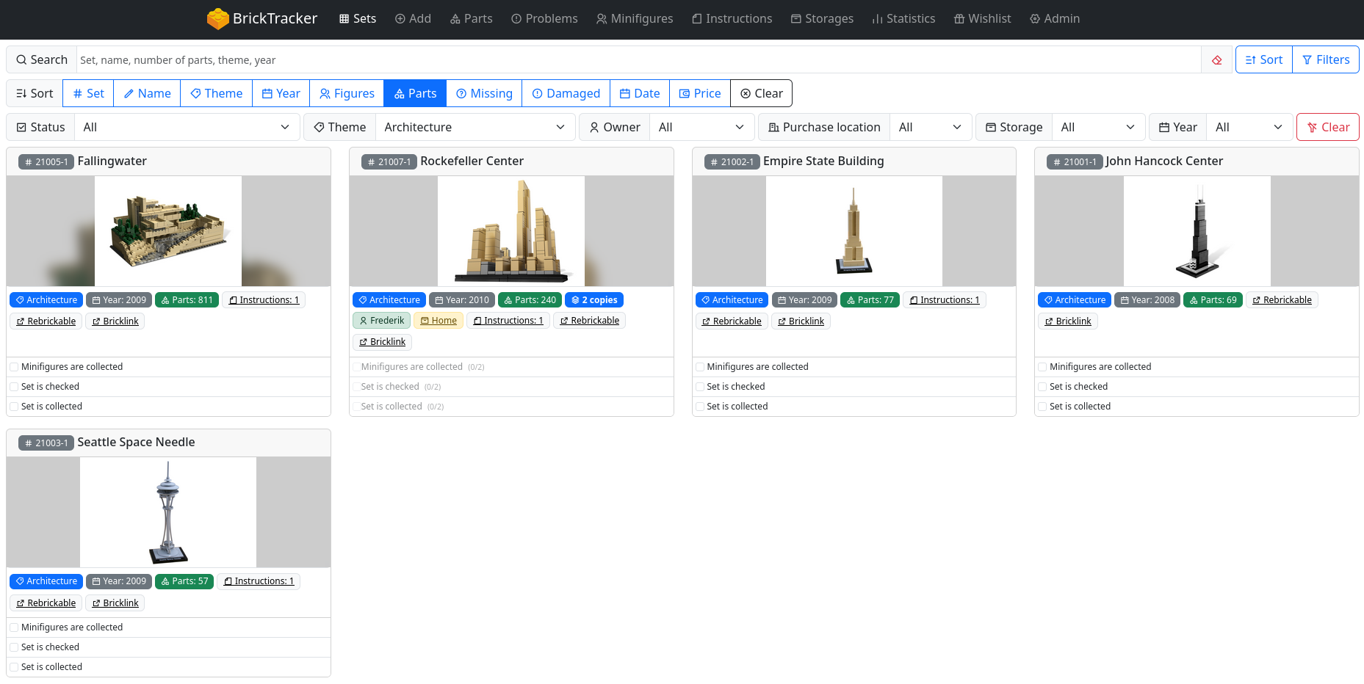
Task: Clear the current sort order
Action: coord(761,93)
